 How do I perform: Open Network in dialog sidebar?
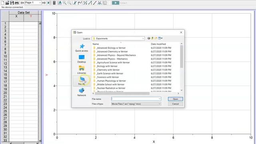[x=82, y=92]
